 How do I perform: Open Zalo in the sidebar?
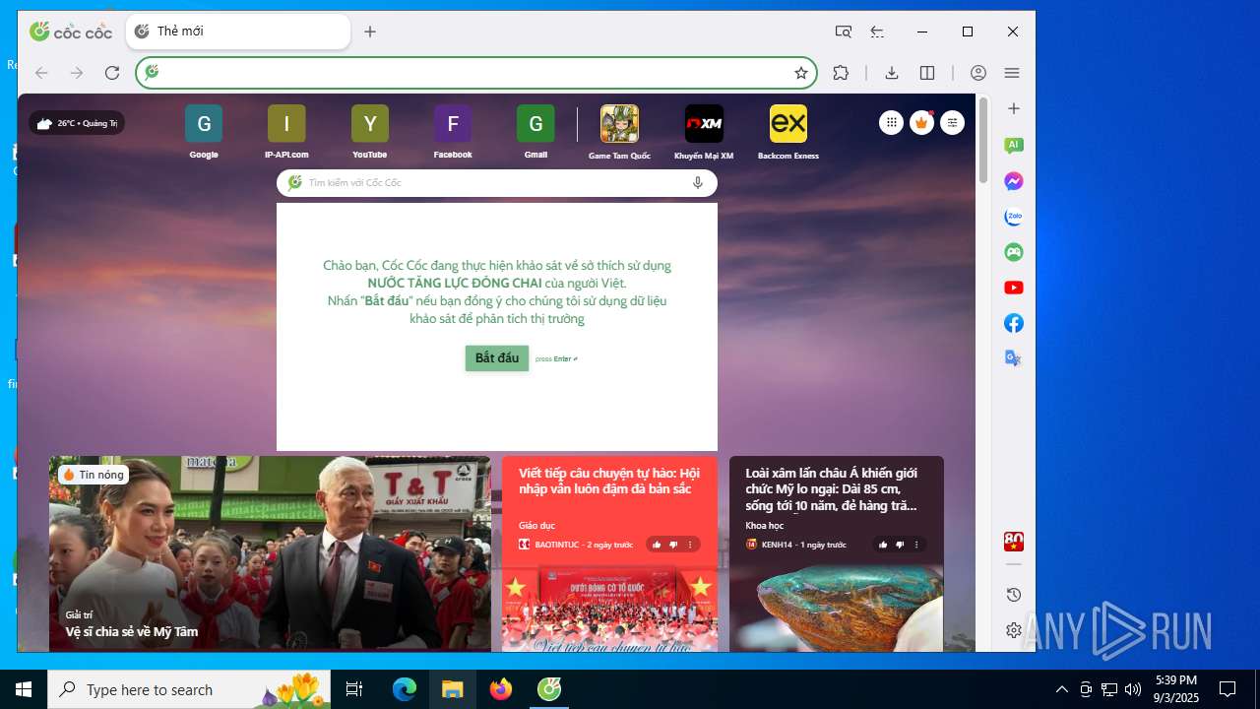pyautogui.click(x=1014, y=217)
